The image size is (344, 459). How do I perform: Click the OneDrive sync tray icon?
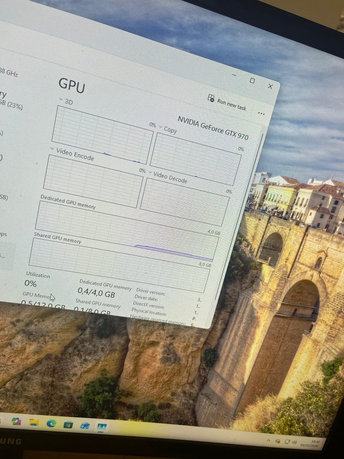point(278,441)
